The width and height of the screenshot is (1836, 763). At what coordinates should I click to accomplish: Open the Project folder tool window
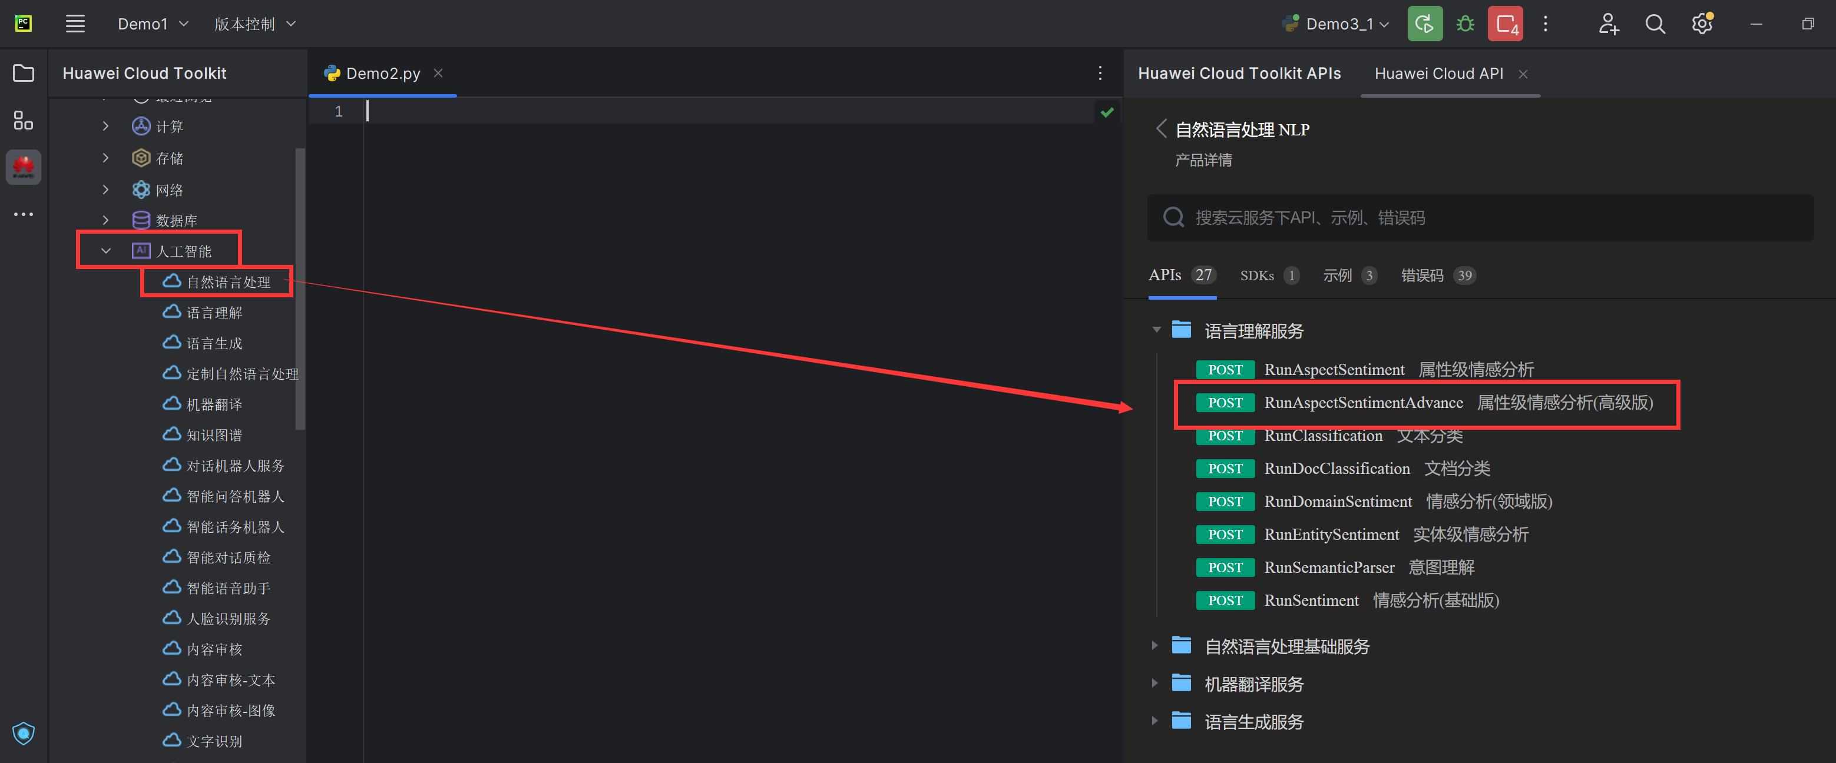(x=23, y=72)
